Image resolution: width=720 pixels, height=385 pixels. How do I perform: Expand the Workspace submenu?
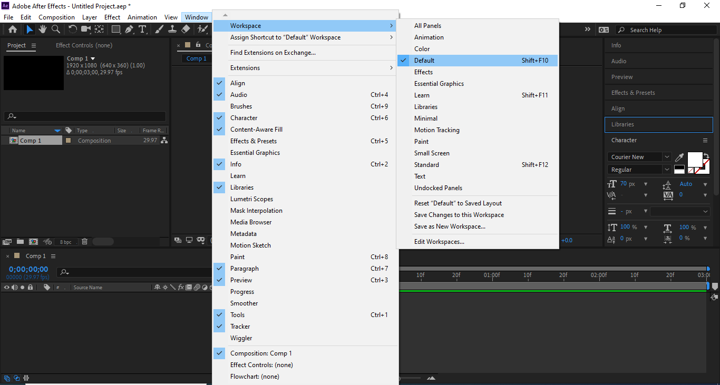point(305,26)
